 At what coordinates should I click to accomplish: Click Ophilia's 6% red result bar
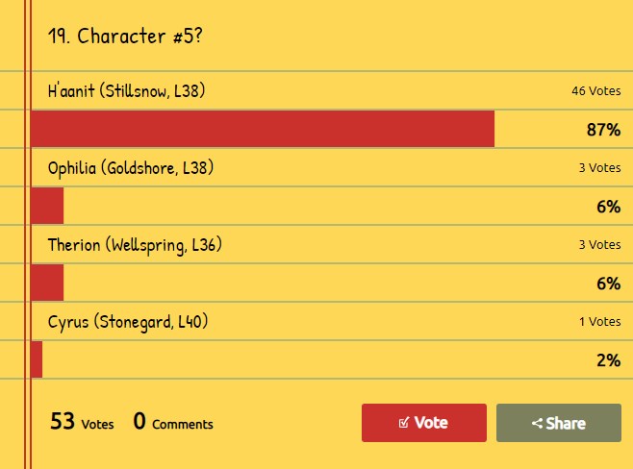pyautogui.click(x=47, y=206)
